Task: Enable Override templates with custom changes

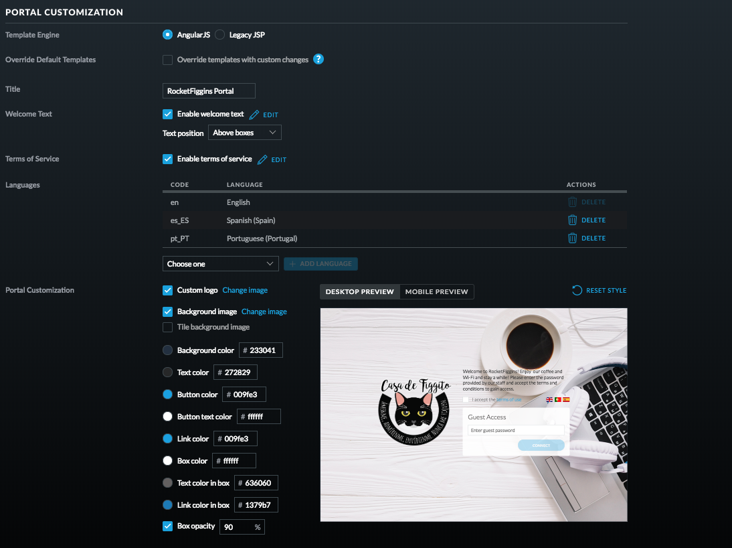Action: point(167,60)
